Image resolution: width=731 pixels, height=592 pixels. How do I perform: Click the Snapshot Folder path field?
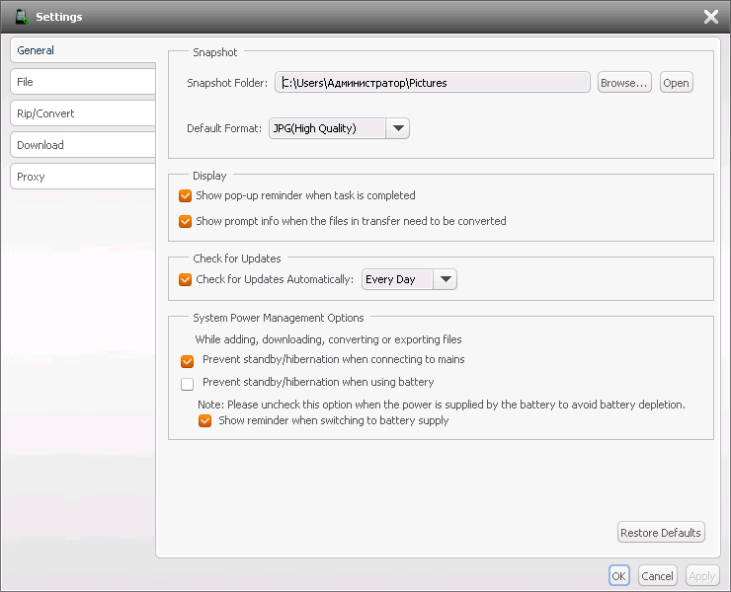click(x=432, y=83)
